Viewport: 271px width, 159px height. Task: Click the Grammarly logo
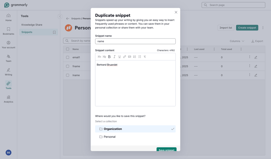(16, 5)
